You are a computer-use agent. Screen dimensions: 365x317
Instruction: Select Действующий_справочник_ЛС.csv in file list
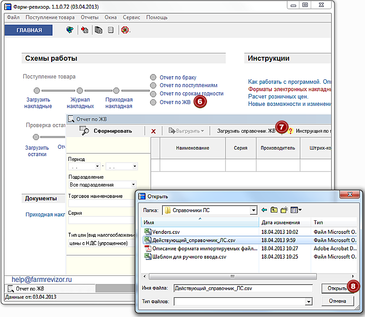click(x=193, y=240)
